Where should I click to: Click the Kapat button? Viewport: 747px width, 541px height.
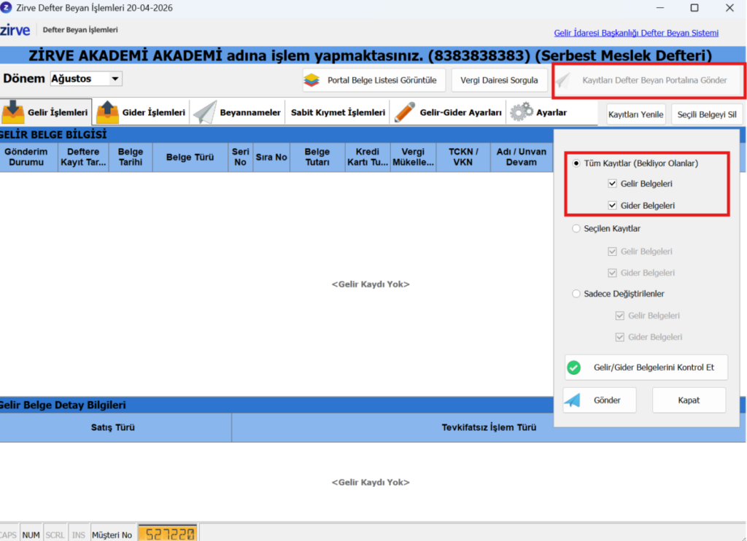pos(689,400)
